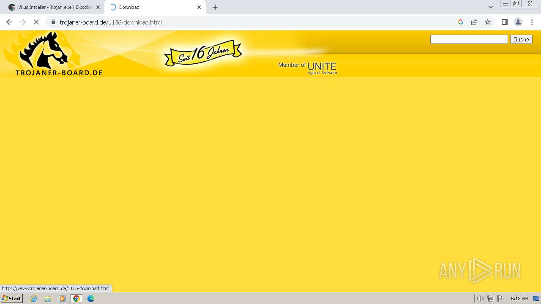Screen dimensions: 541x304
Task: Launch Microsoft Edge from taskbar
Action: click(x=91, y=299)
